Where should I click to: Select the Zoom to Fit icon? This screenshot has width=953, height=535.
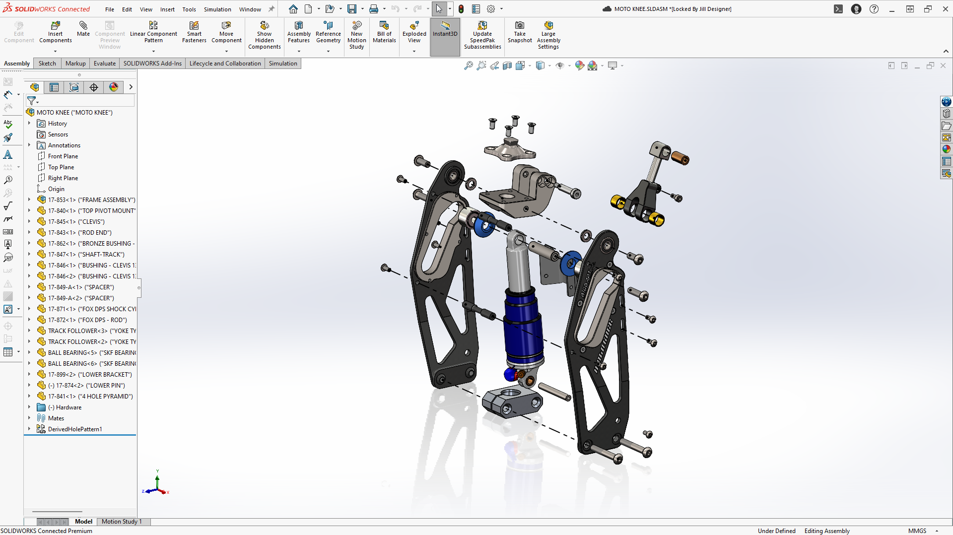469,65
